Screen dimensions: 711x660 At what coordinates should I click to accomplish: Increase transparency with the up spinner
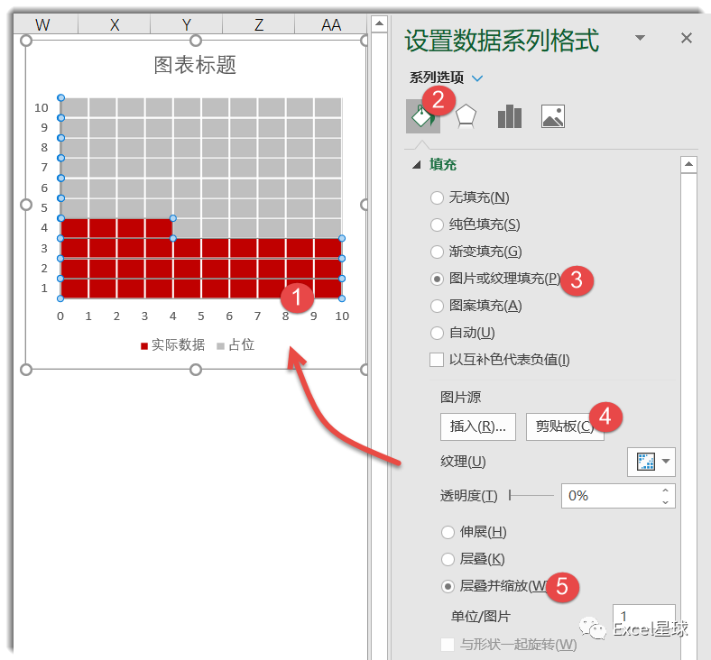pos(665,490)
